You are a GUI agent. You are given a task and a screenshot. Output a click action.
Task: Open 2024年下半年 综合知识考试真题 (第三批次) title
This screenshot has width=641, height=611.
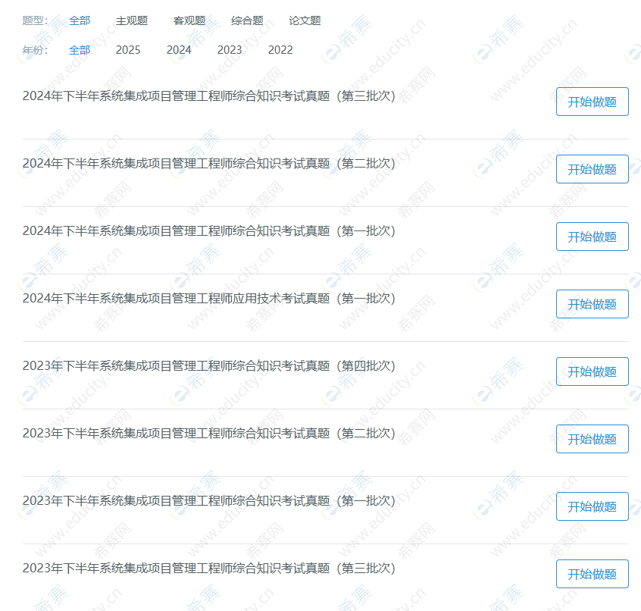(x=209, y=96)
